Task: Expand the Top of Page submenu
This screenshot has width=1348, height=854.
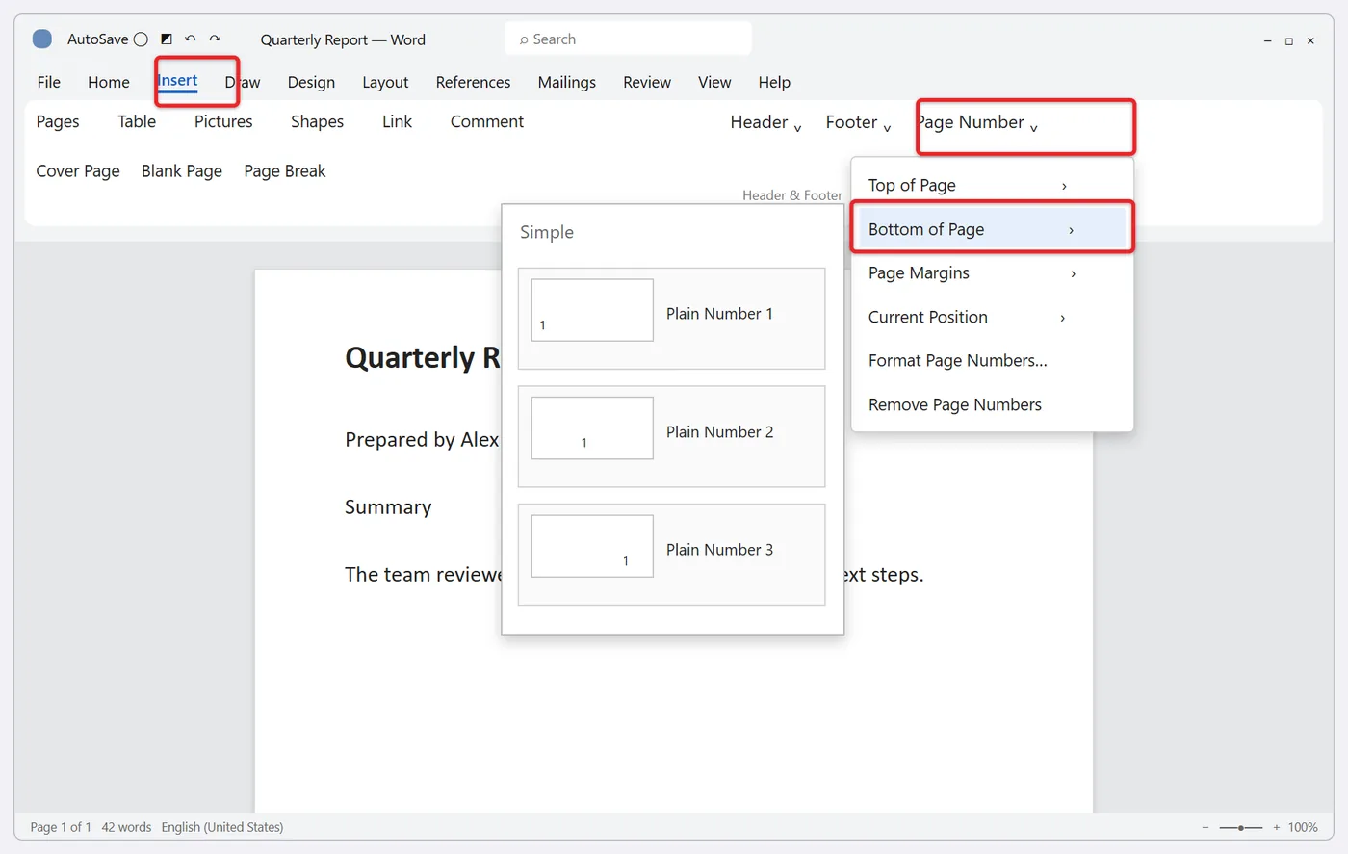Action: coord(993,185)
